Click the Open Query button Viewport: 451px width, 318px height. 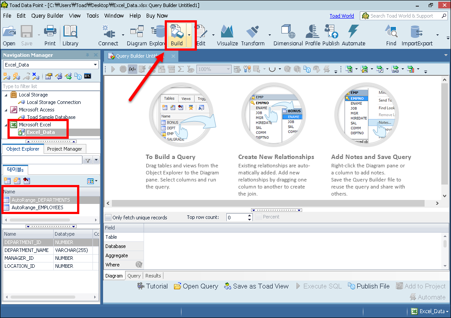196,286
